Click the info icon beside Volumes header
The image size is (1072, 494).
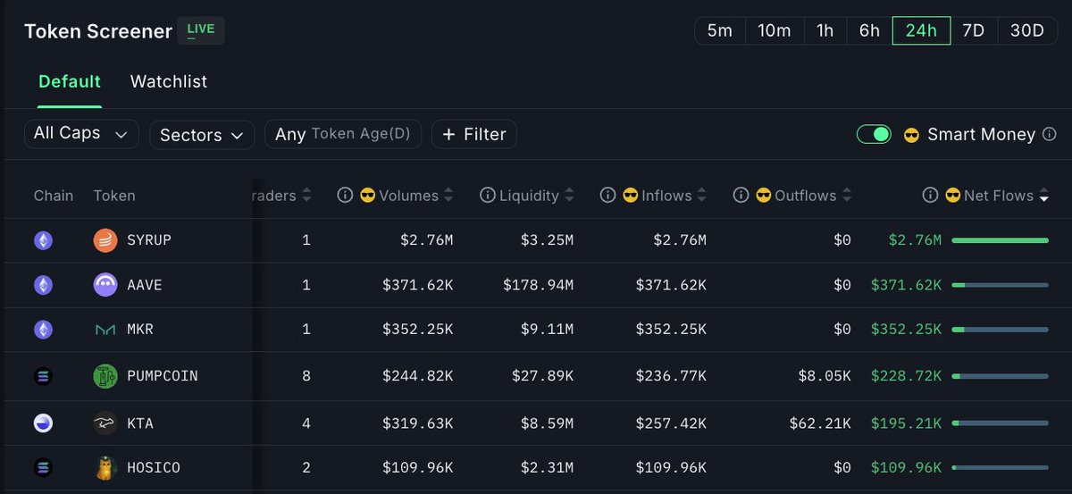[345, 195]
